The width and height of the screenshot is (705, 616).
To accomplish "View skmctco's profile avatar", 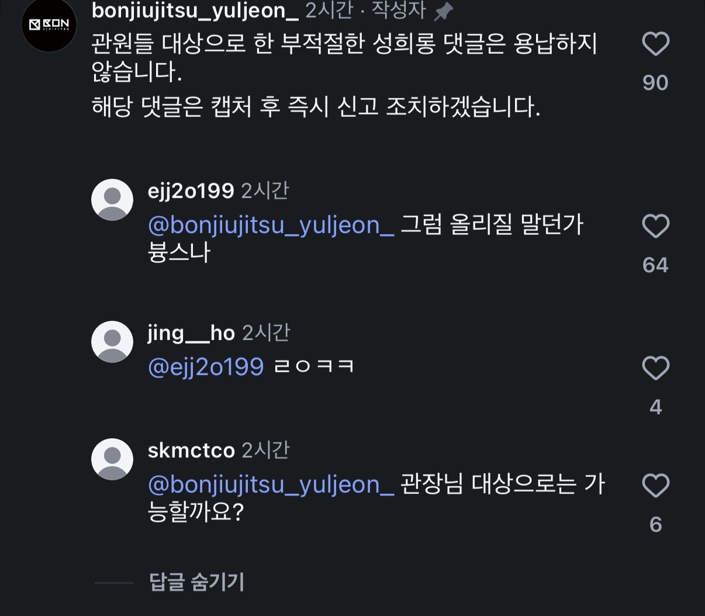I will [112, 459].
